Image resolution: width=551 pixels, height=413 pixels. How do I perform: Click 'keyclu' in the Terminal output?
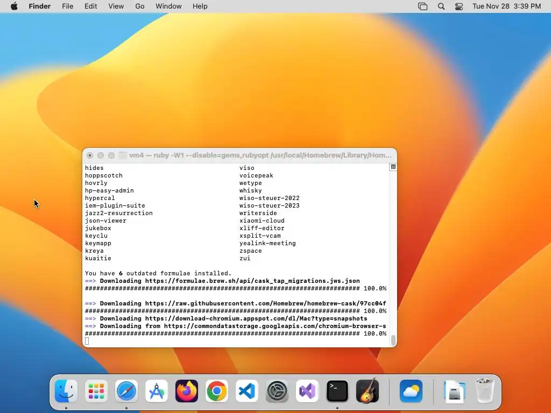(96, 236)
